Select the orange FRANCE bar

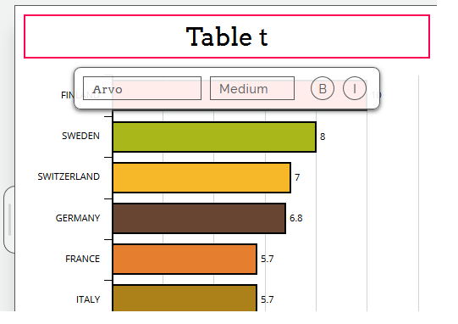(185, 259)
